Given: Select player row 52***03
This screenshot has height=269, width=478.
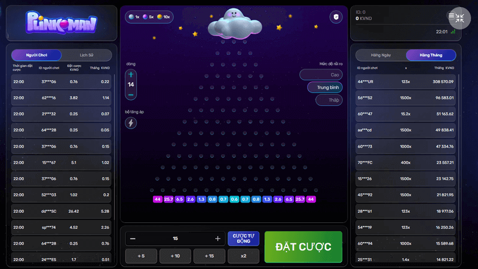Looking at the screenshot, I should coord(62,195).
